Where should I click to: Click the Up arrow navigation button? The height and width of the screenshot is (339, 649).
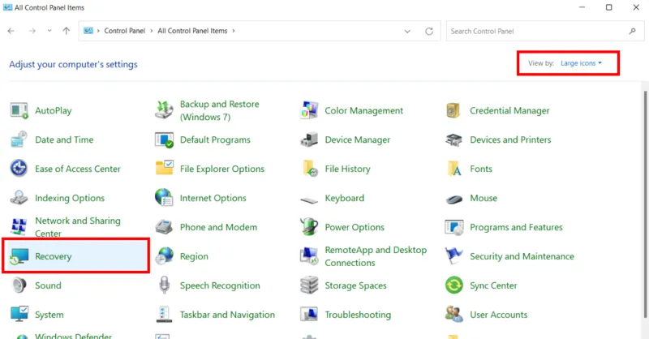pos(66,31)
